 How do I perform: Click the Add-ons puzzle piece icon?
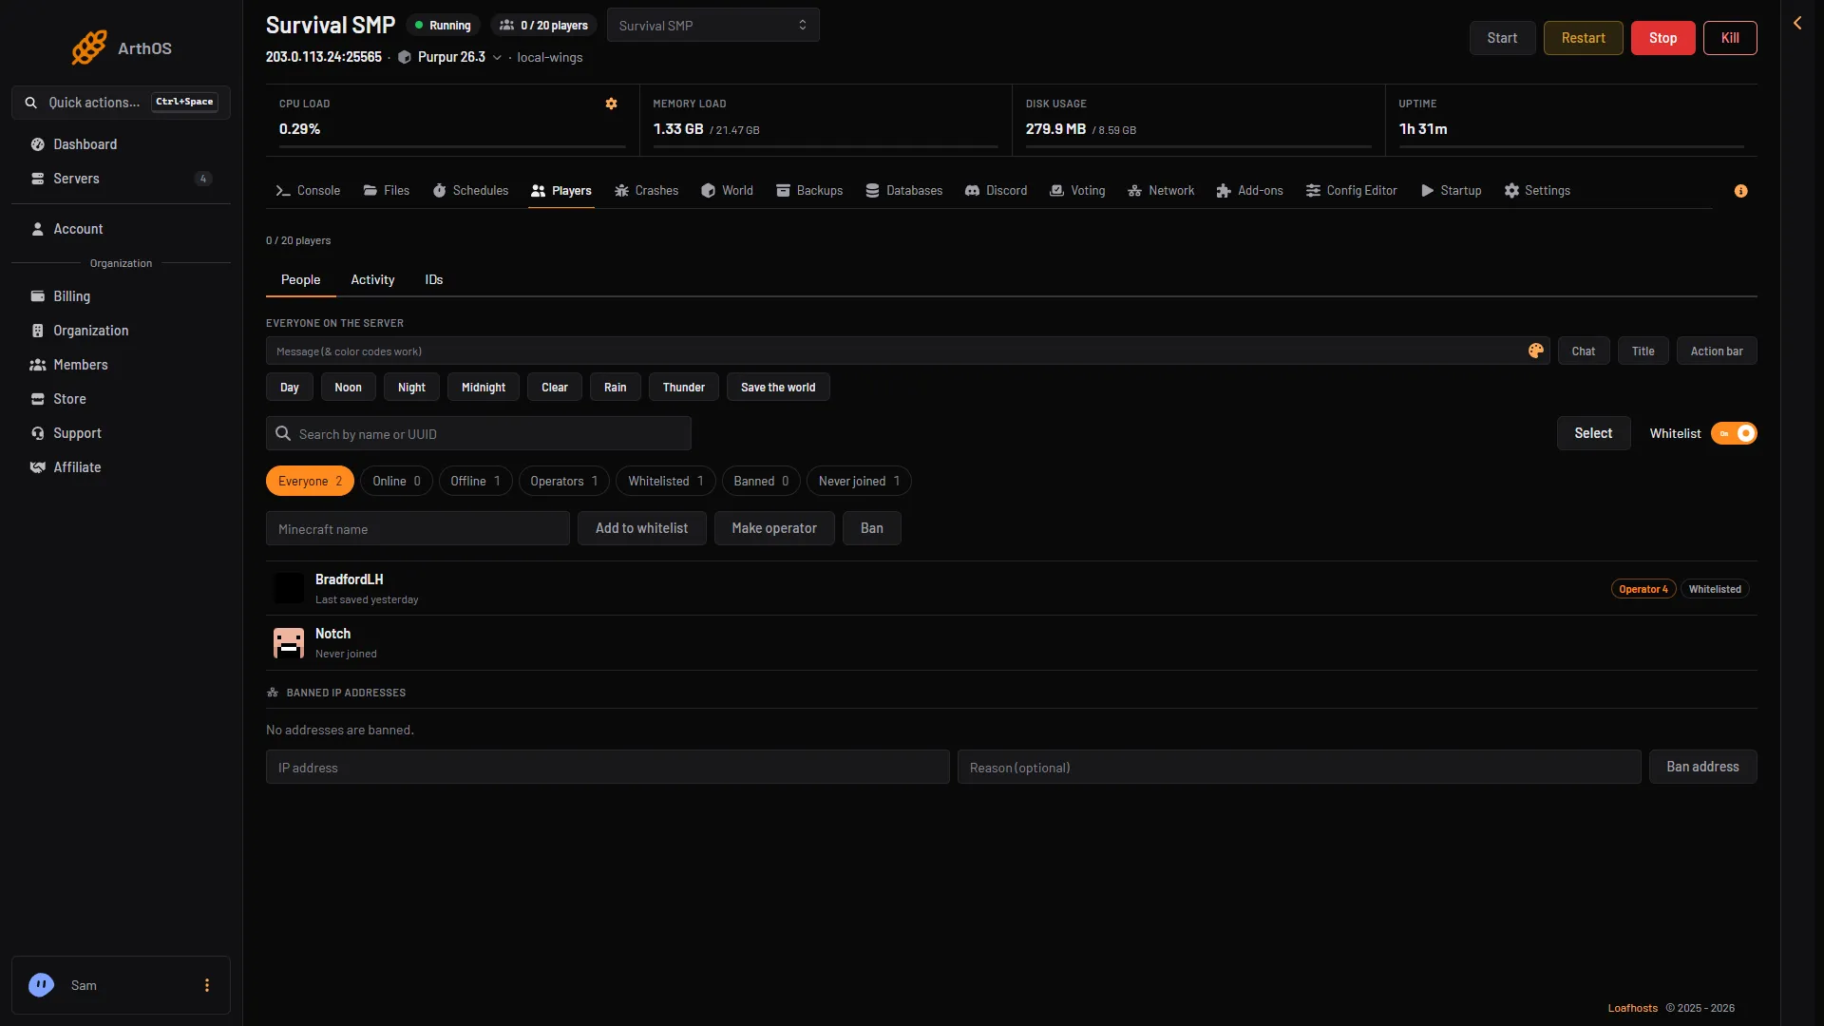1224,191
